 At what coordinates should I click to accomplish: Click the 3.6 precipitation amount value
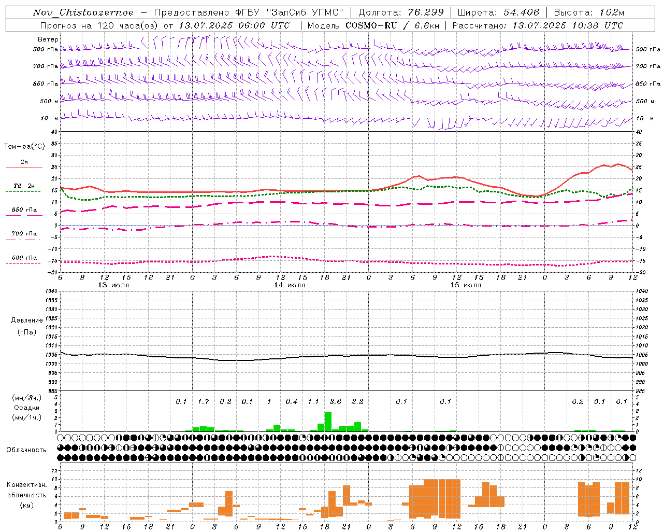point(336,402)
